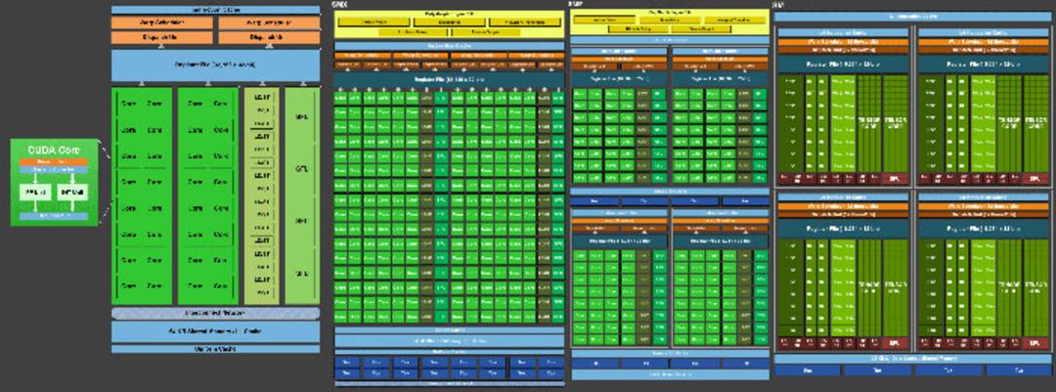Viewport: 1056px width, 392px height.
Task: Click the leftmost Tex unit in Volta SM
Action: tap(808, 370)
